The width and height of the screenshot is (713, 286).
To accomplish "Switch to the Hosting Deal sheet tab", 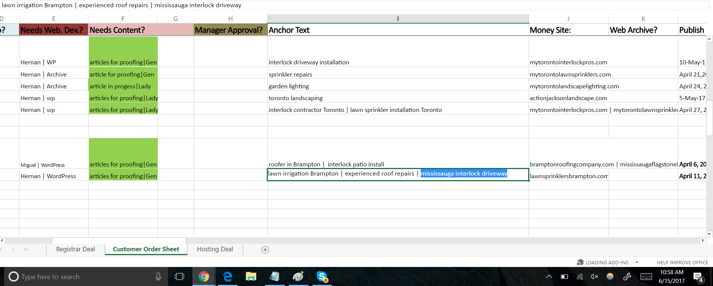I will tap(215, 249).
